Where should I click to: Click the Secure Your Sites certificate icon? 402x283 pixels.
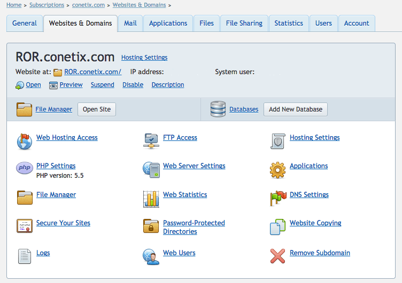(x=25, y=226)
